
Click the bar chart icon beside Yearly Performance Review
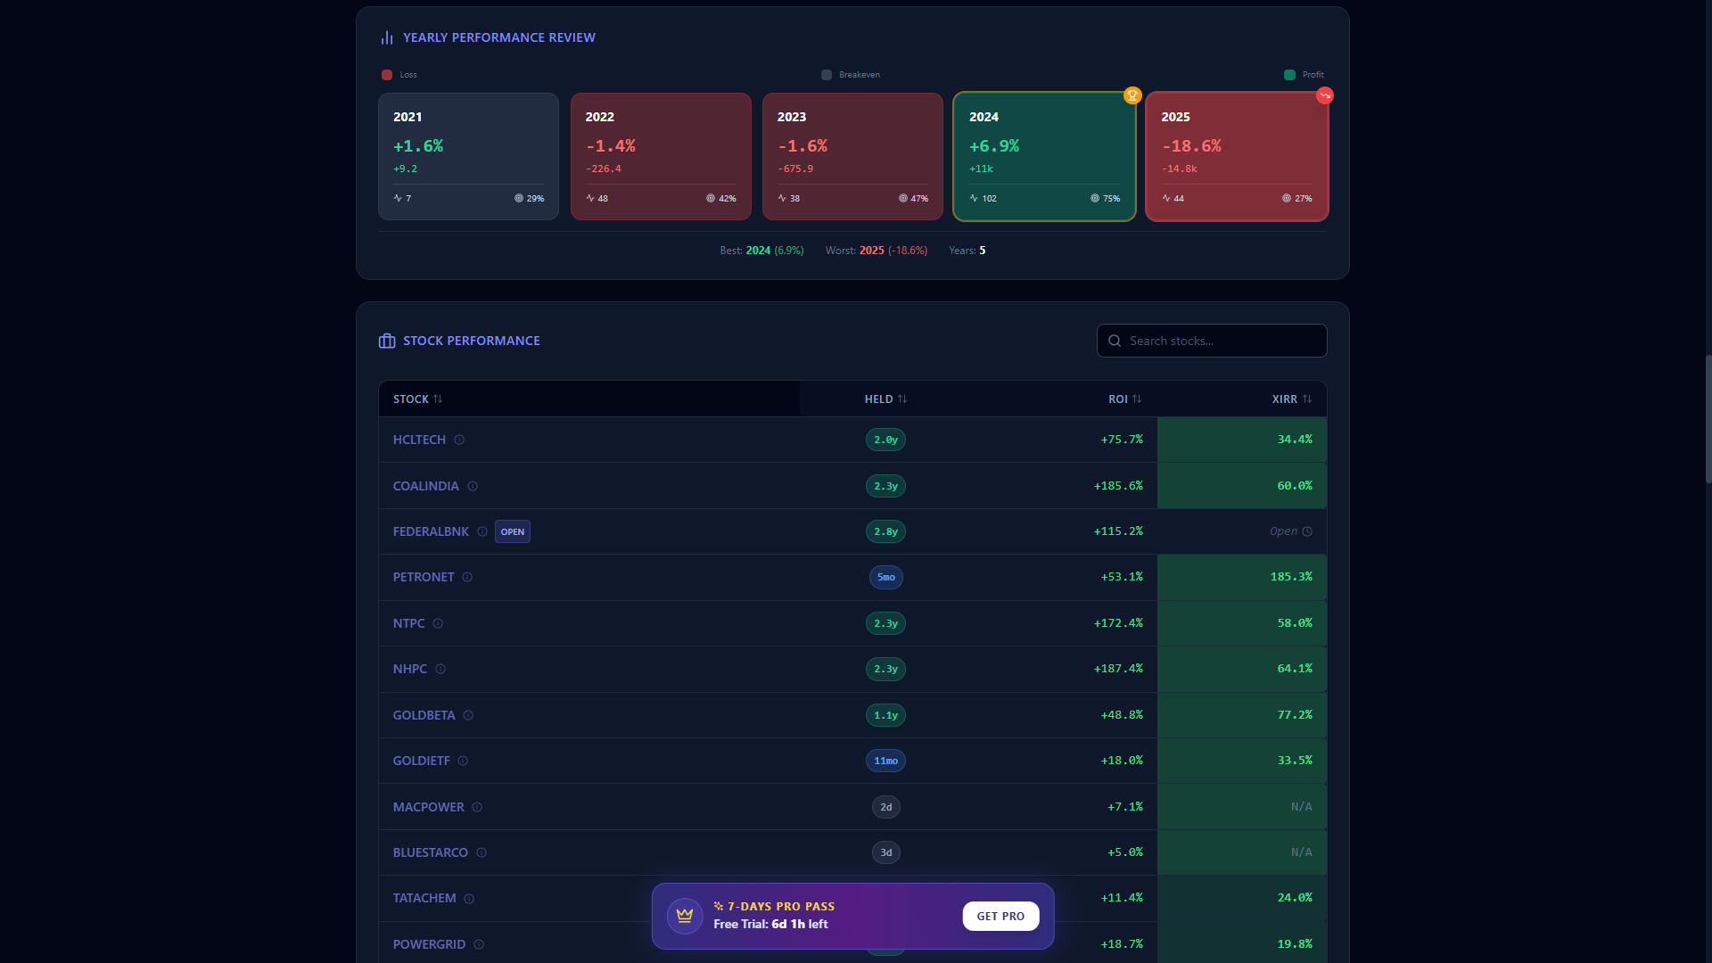(388, 37)
